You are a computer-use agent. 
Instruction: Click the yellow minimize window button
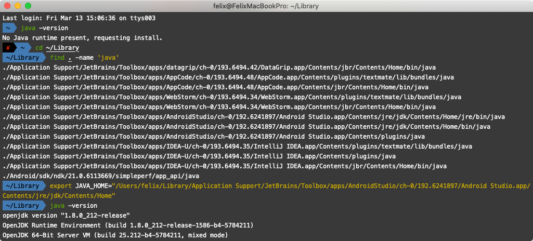click(17, 6)
